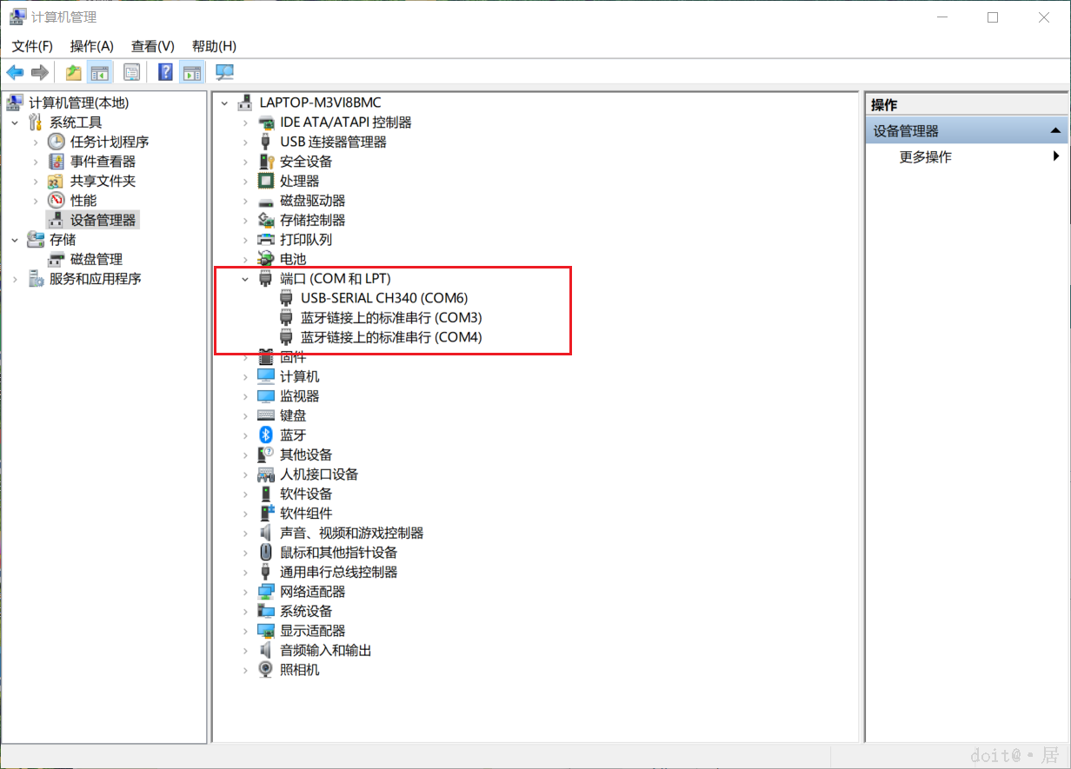The height and width of the screenshot is (769, 1071).
Task: Open the 查看(V) menu
Action: point(153,46)
